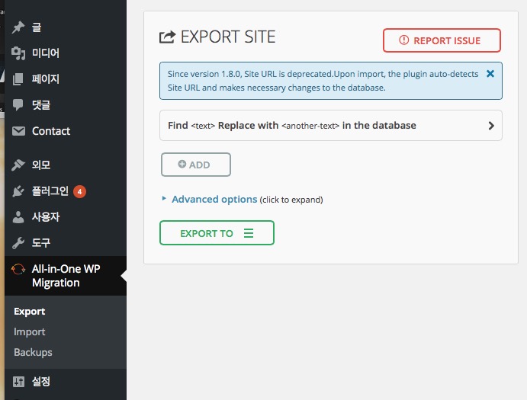Open the 미디어 media icon

18,53
